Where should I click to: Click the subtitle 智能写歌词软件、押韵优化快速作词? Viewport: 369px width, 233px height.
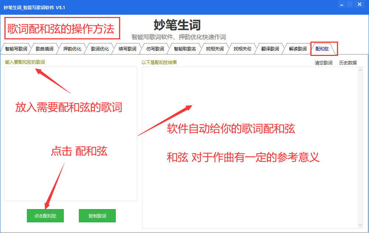tap(179, 37)
